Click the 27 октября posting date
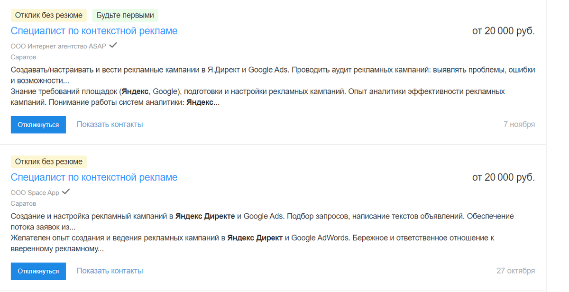569x292 pixels. pyautogui.click(x=516, y=271)
